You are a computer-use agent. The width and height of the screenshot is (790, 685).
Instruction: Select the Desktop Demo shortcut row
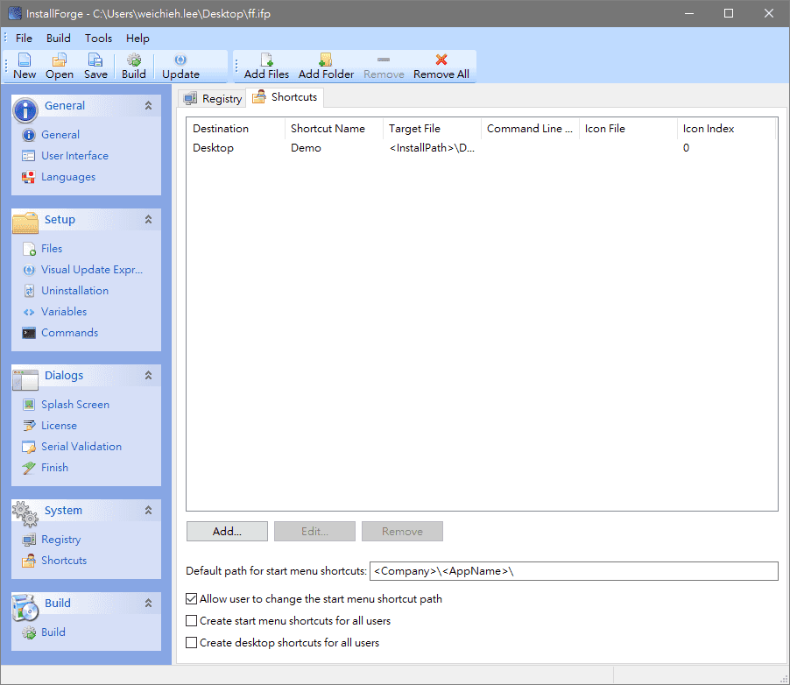(482, 148)
